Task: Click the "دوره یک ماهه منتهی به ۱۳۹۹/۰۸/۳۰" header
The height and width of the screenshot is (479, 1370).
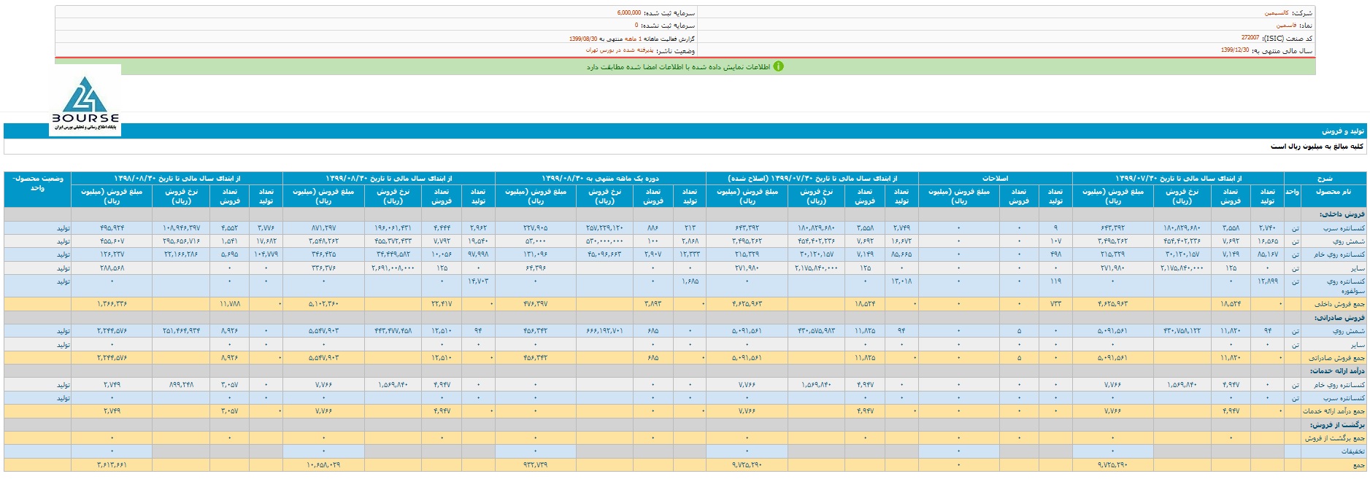Action: point(600,178)
